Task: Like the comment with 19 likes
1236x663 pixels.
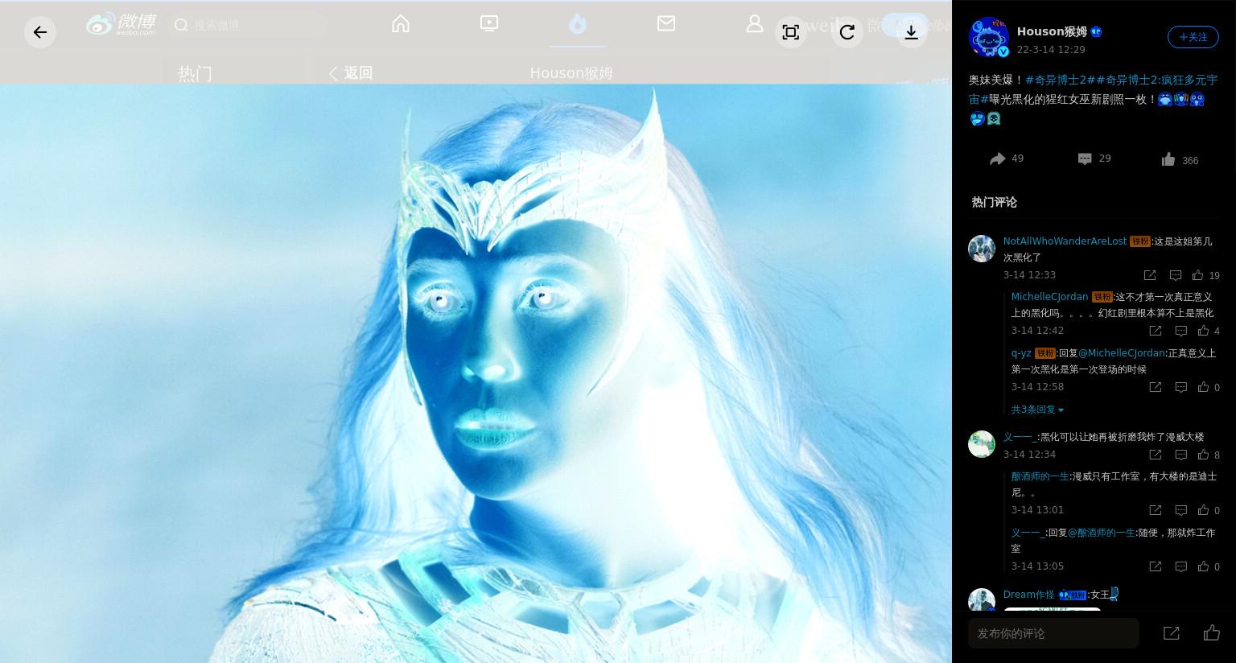Action: (1205, 275)
